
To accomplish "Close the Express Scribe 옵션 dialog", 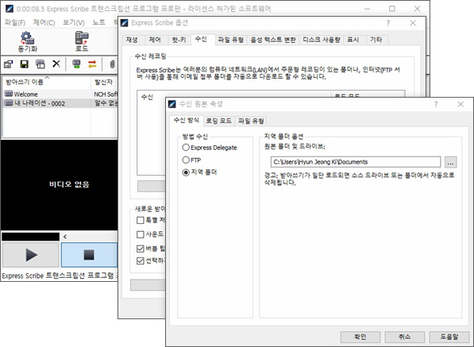I will coord(413,23).
